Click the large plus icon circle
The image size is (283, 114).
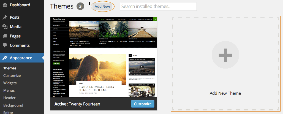[x=225, y=55]
